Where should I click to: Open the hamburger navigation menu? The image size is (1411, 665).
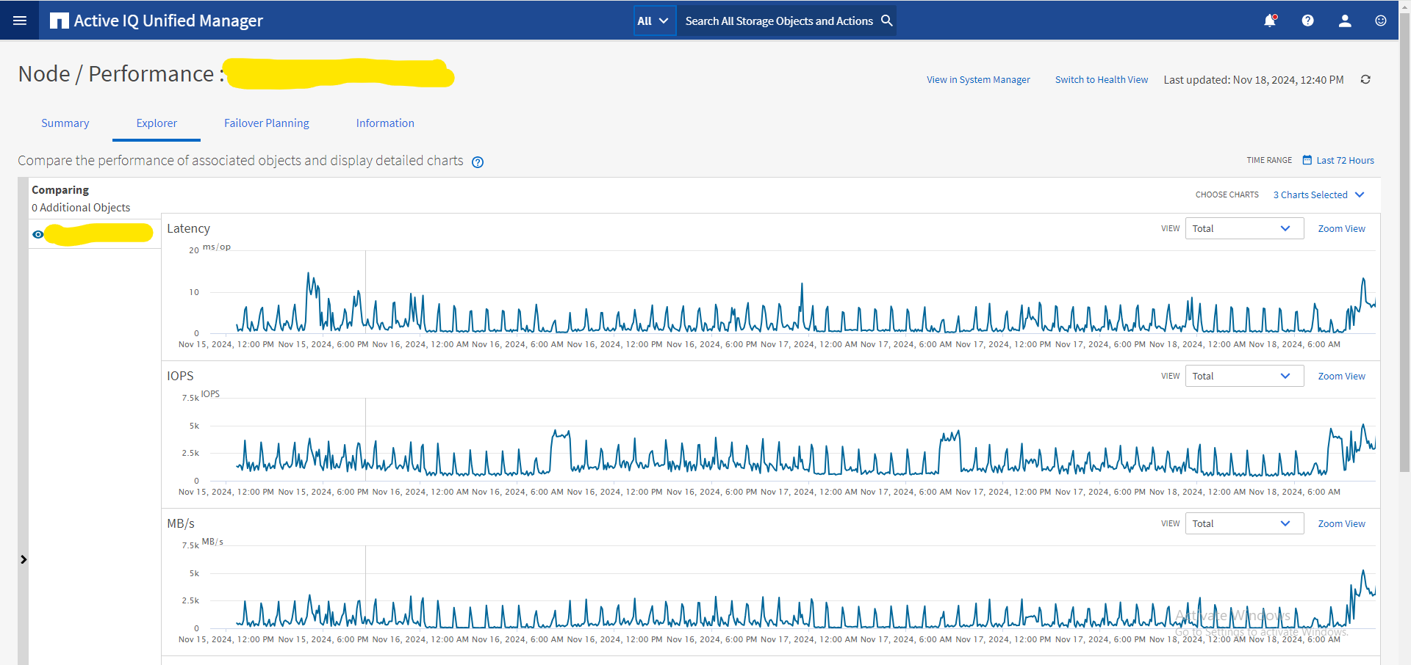click(x=20, y=21)
